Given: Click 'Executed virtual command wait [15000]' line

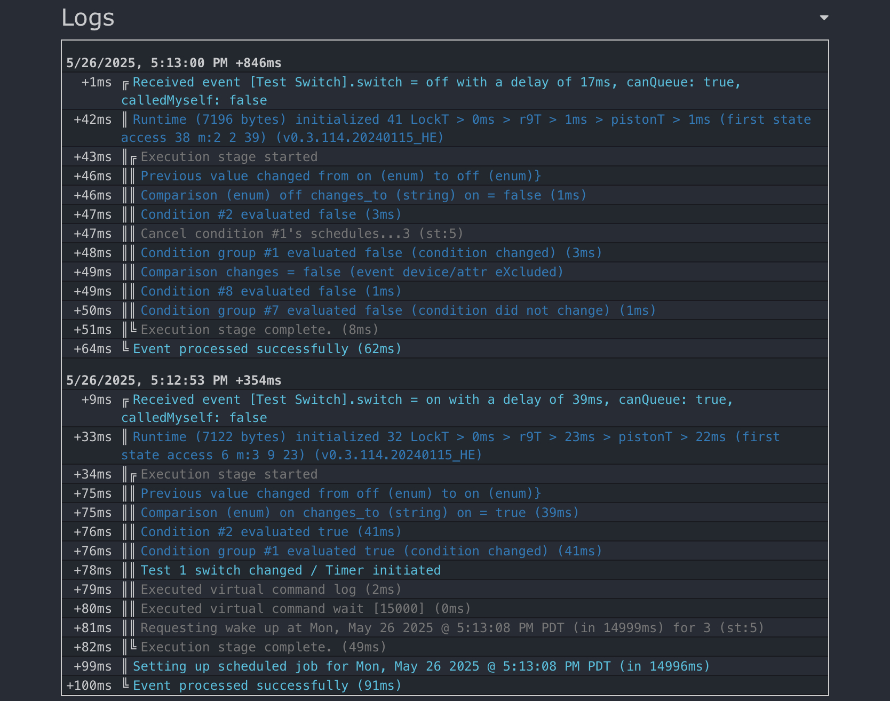Looking at the screenshot, I should (x=305, y=609).
